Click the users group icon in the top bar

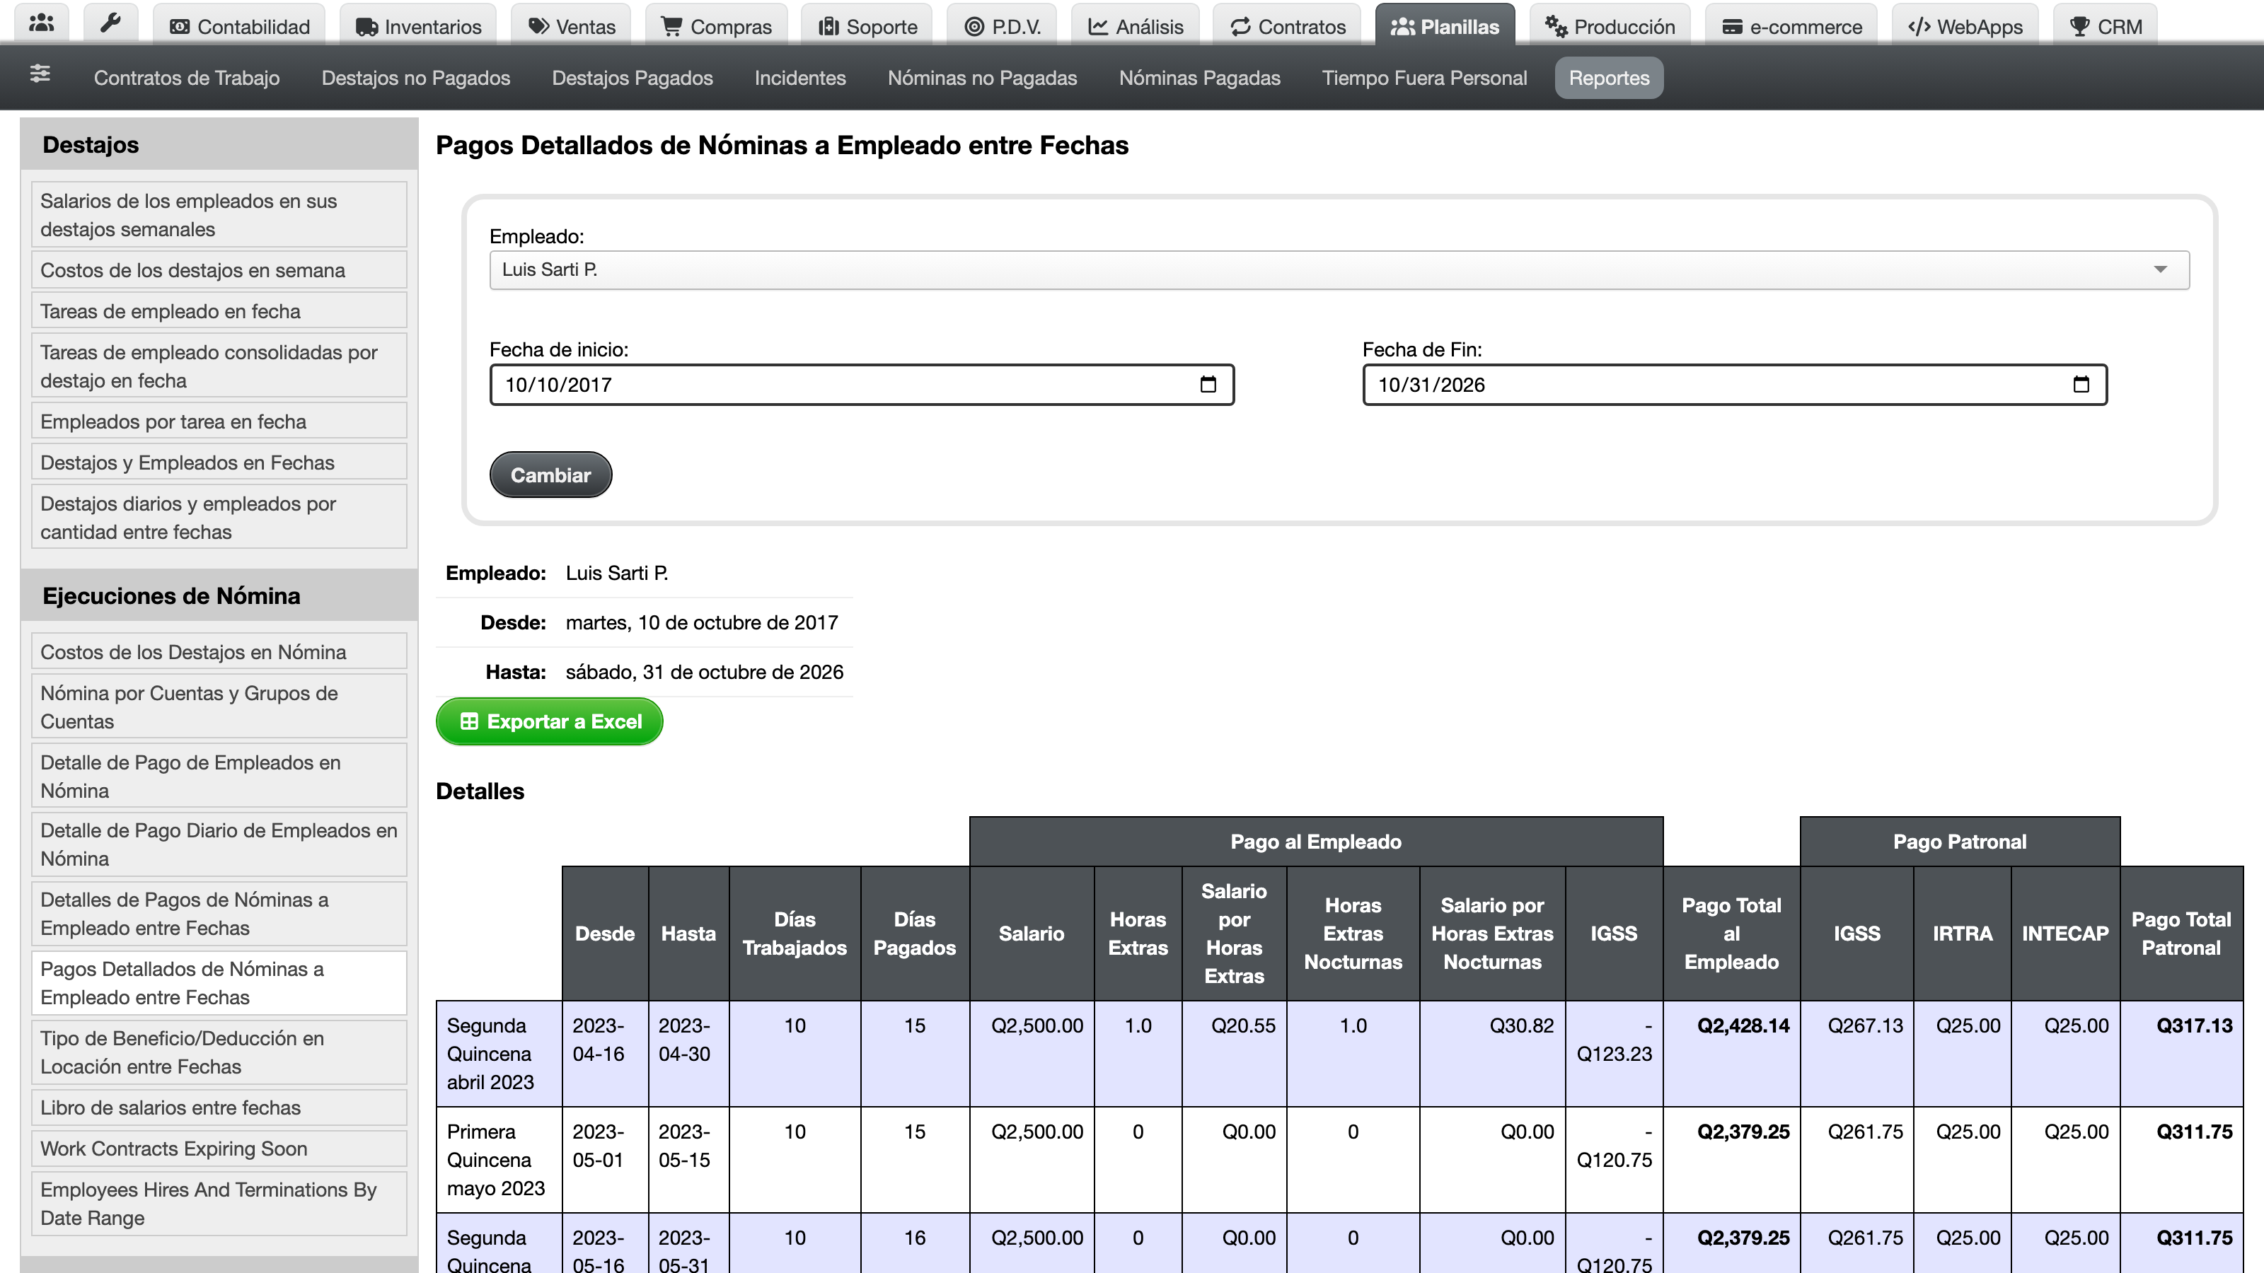41,24
